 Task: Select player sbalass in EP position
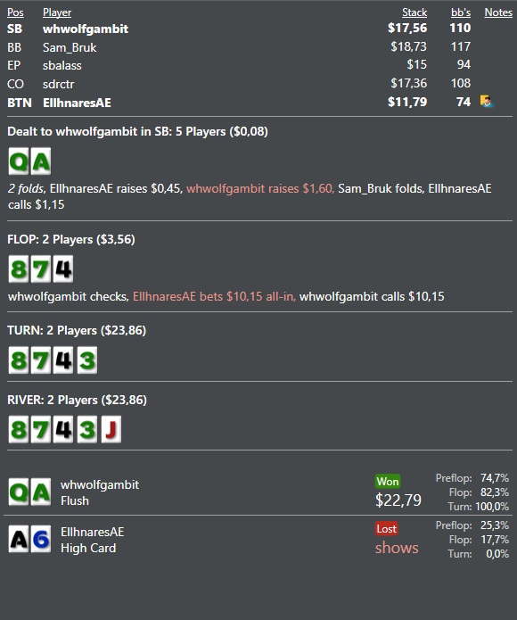[62, 65]
